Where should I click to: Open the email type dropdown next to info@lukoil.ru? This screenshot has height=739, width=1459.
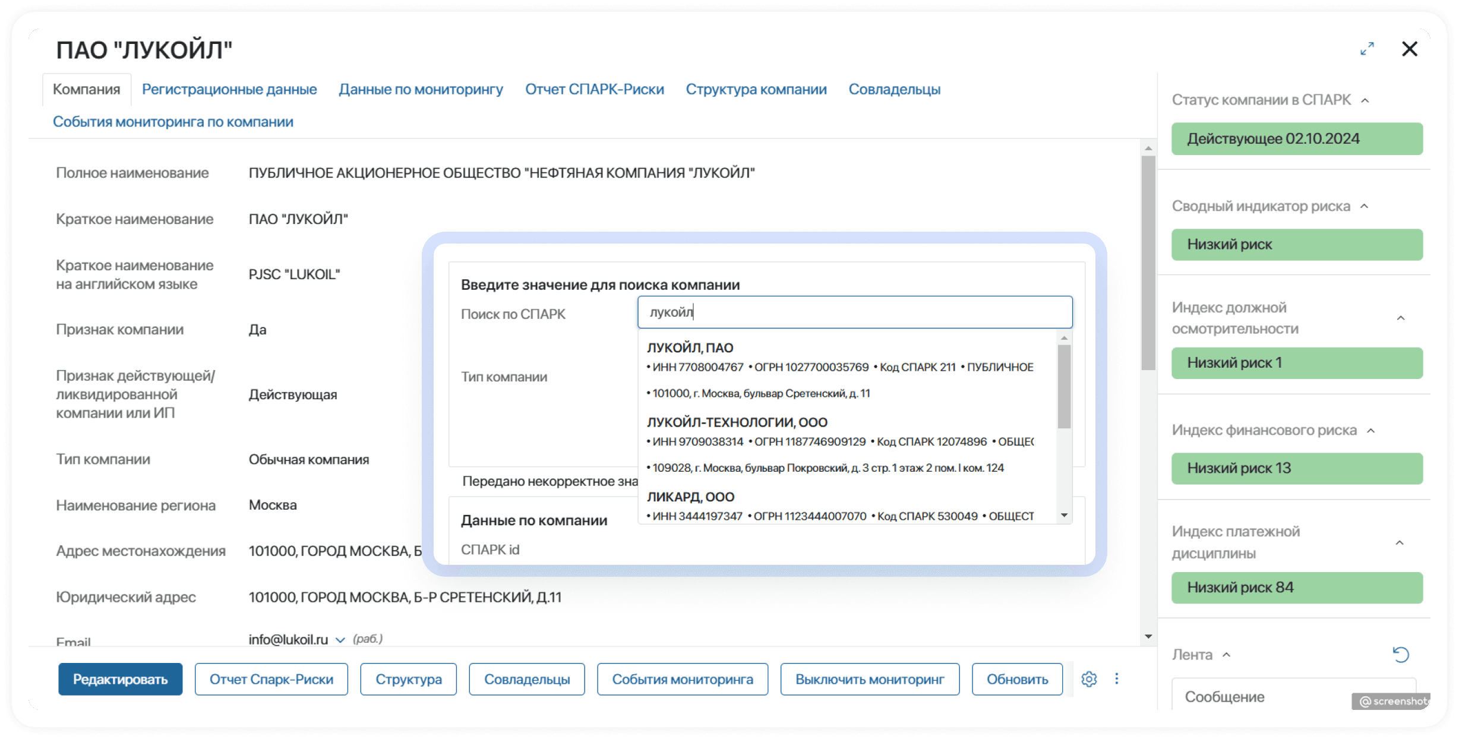[x=340, y=640]
